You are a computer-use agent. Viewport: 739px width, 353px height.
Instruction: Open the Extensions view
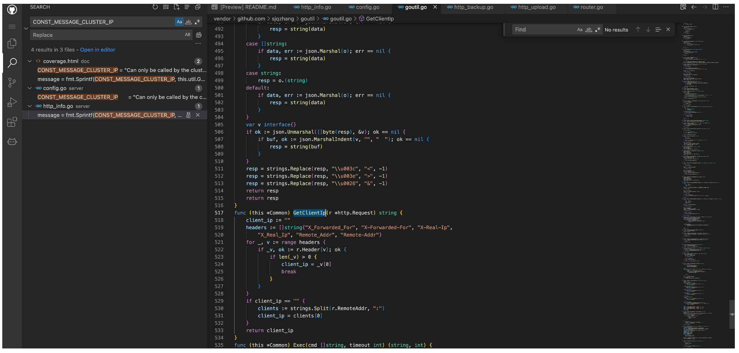click(12, 122)
